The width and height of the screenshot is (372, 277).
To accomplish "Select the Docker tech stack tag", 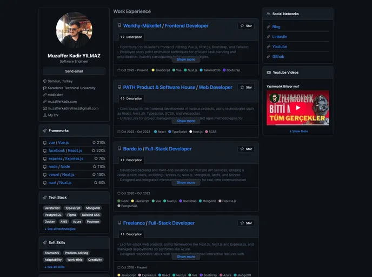I will [50, 221].
